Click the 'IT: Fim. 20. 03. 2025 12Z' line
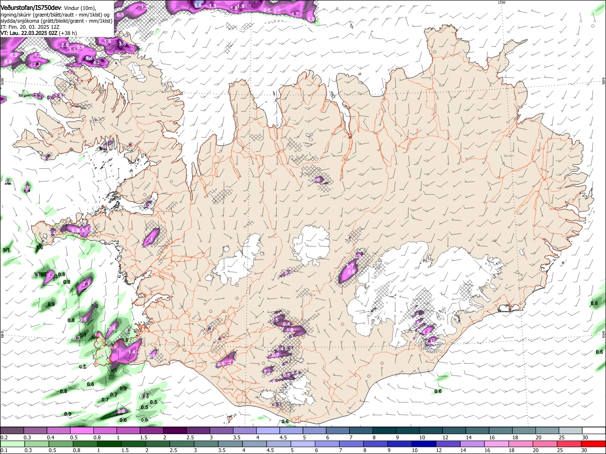This screenshot has width=606, height=454. point(30,27)
